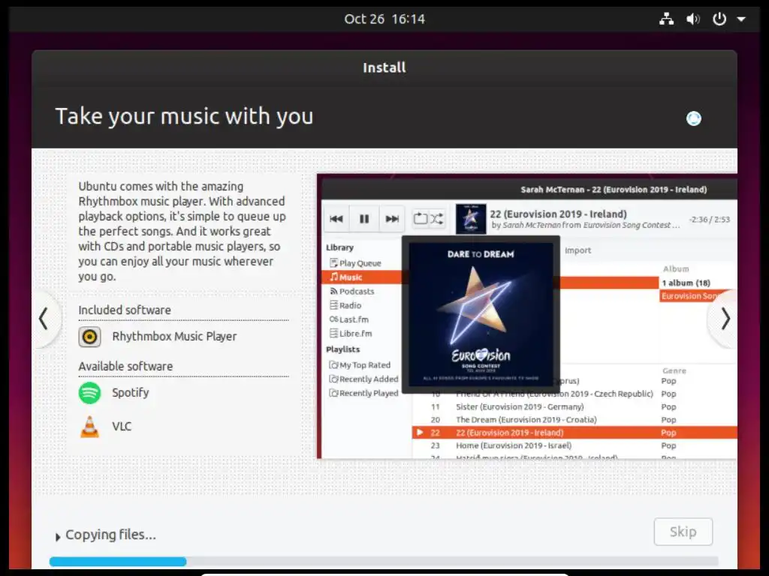Click the Rhythmbox window title bar text
769x576 pixels.
(614, 190)
